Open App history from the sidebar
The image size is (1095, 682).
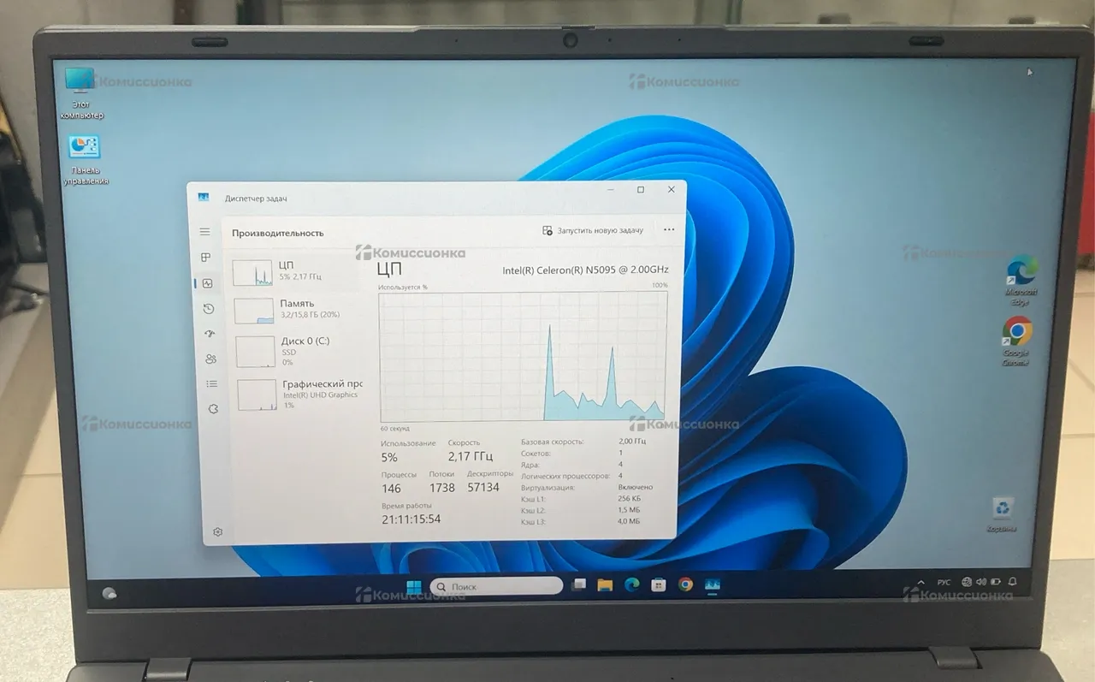[208, 309]
